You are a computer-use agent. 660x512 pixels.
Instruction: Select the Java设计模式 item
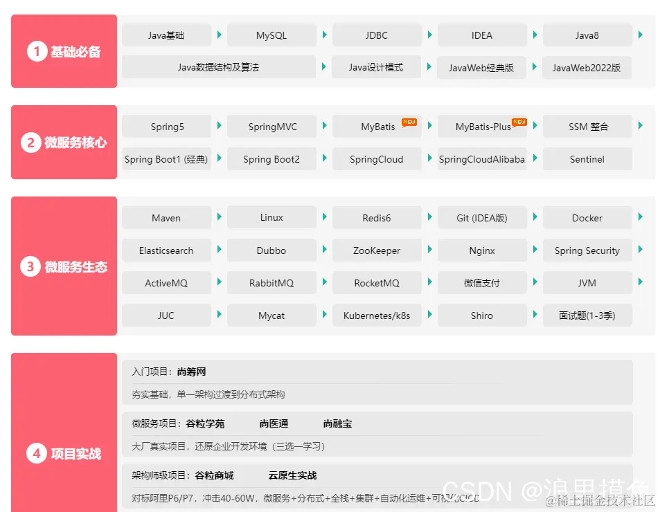click(x=376, y=67)
